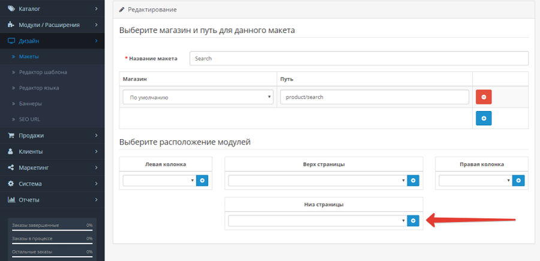Open the Верх страницы module dropdown
Screen dimensions: 540x261
[318, 181]
